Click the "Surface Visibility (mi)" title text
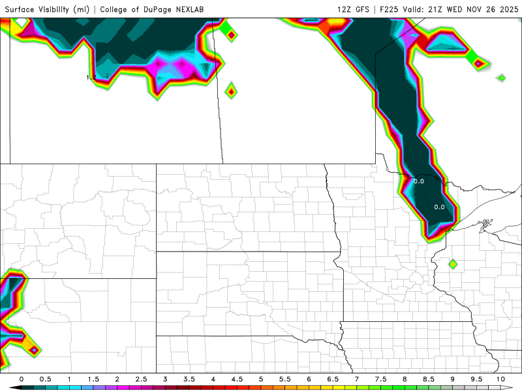 [x=47, y=9]
